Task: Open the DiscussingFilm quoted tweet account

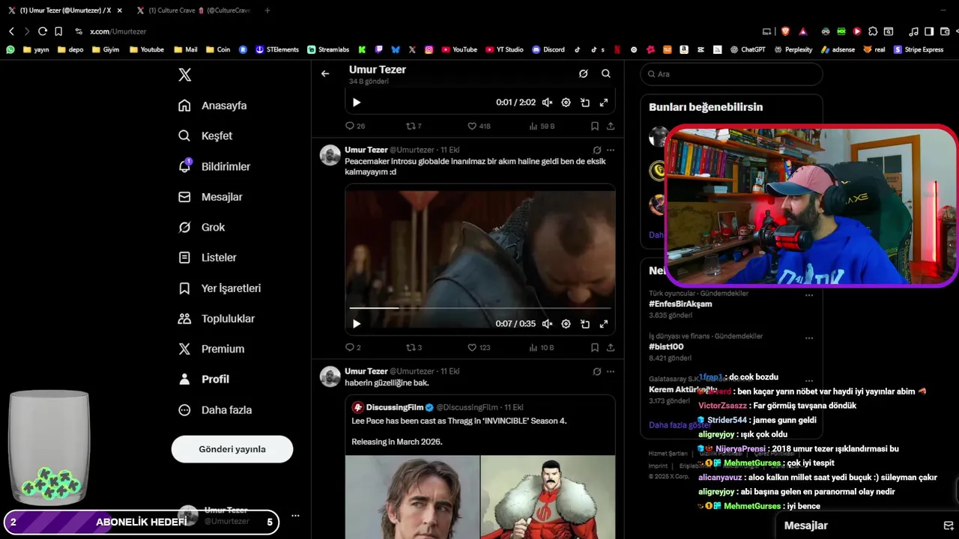Action: tap(395, 407)
